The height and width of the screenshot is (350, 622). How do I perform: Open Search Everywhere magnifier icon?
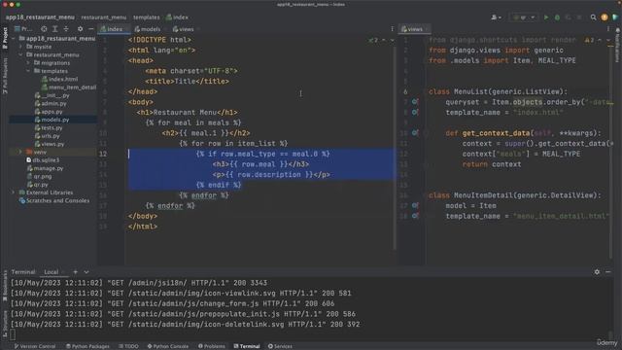tap(593, 17)
